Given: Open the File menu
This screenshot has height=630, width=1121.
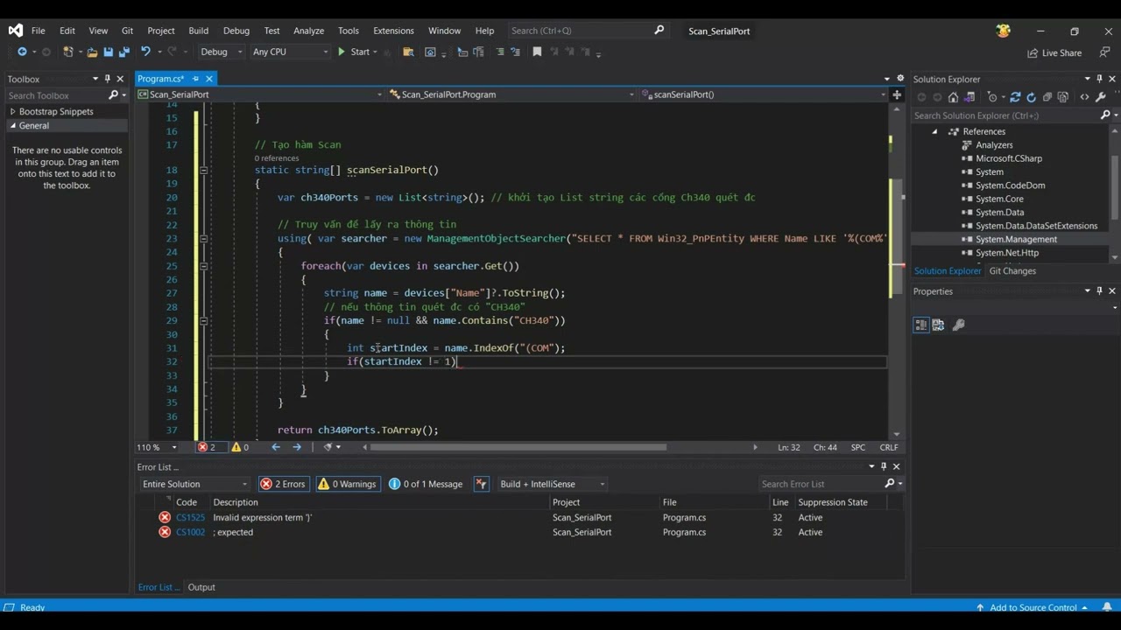Looking at the screenshot, I should pyautogui.click(x=39, y=31).
